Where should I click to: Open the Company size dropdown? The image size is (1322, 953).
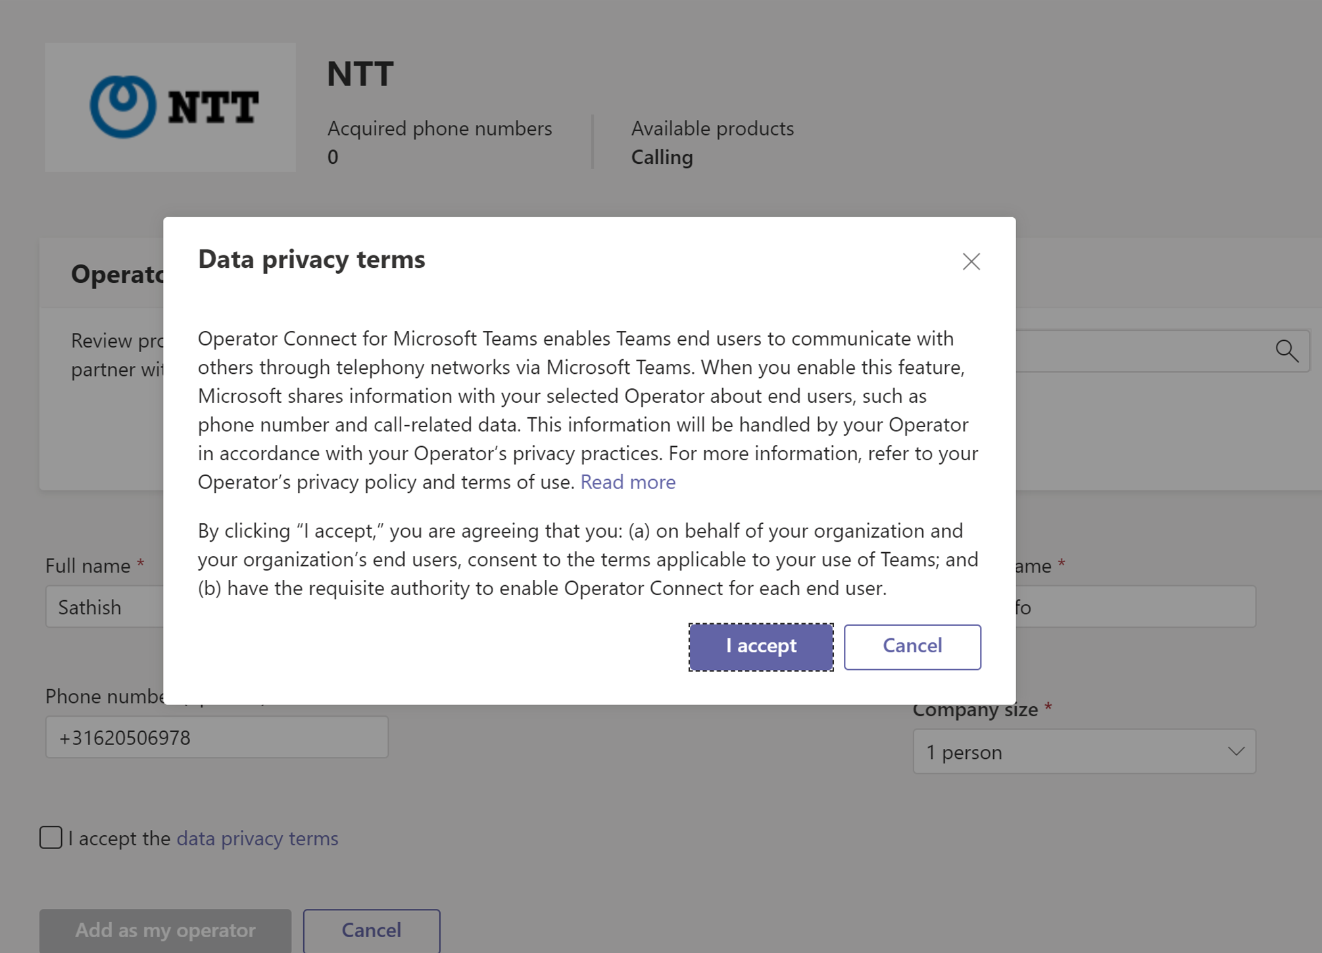[x=1083, y=752]
